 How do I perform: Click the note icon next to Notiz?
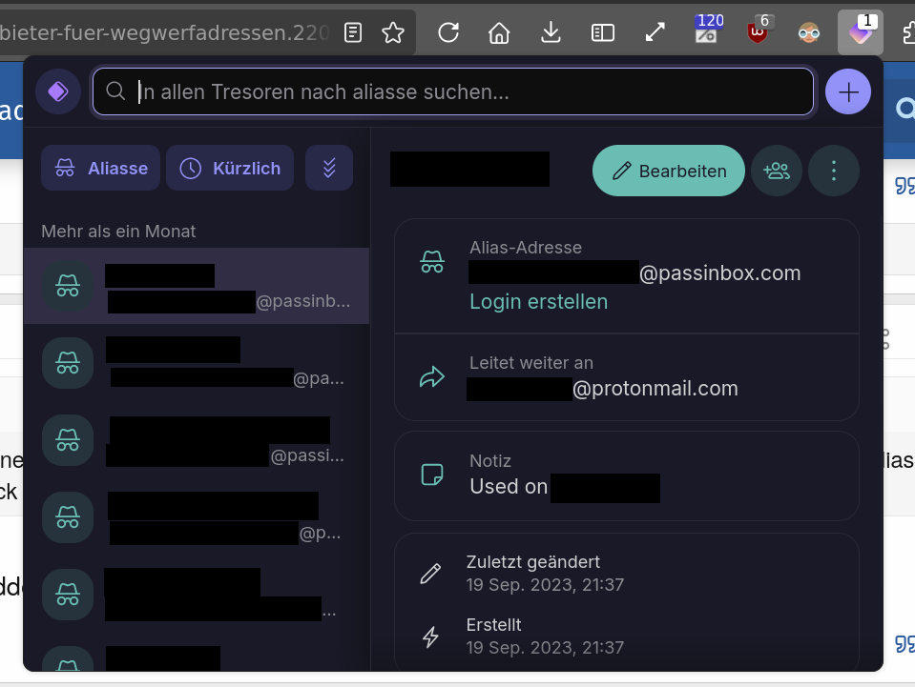pos(432,474)
